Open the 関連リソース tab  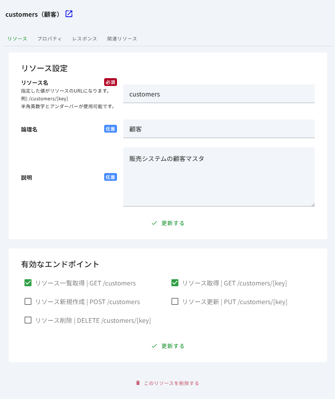(x=122, y=38)
